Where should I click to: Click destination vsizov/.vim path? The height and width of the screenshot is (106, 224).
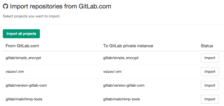(113, 72)
